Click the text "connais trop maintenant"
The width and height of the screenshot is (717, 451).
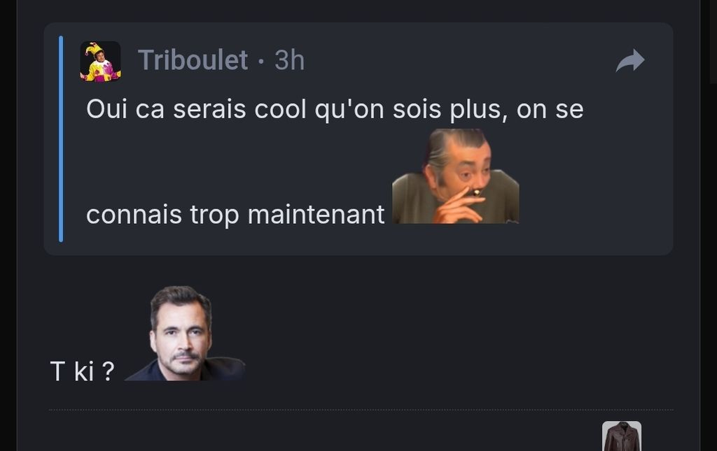(235, 215)
